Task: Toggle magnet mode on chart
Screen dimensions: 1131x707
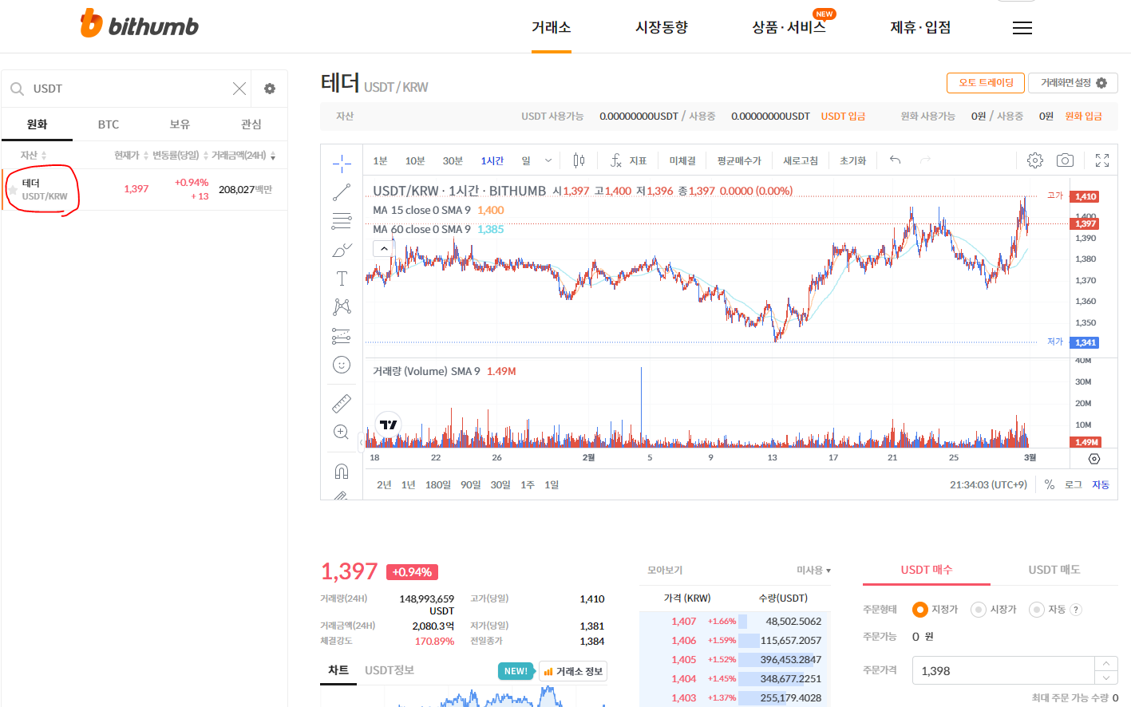Action: point(342,471)
